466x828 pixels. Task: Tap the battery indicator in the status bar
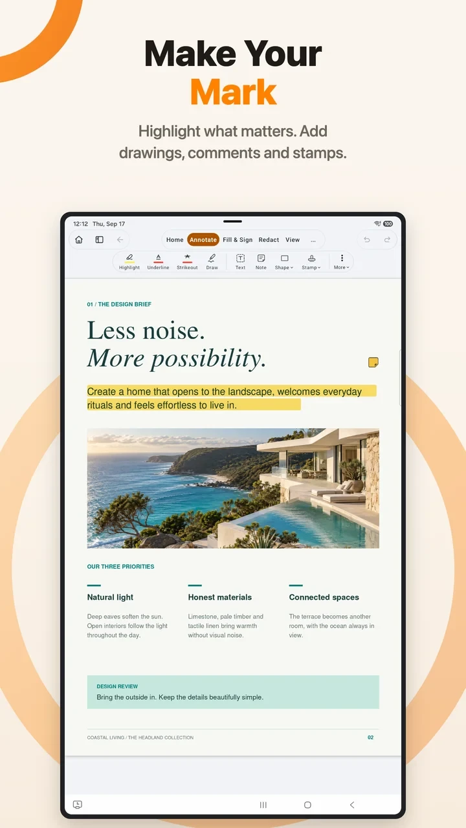[x=388, y=224]
